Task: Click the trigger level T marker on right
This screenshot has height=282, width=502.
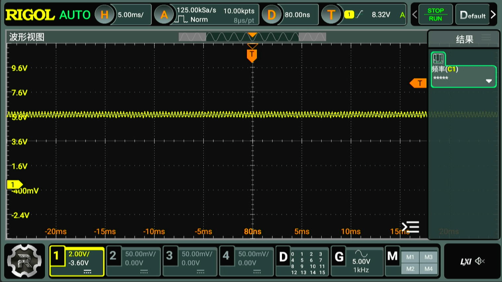Action: pyautogui.click(x=418, y=83)
